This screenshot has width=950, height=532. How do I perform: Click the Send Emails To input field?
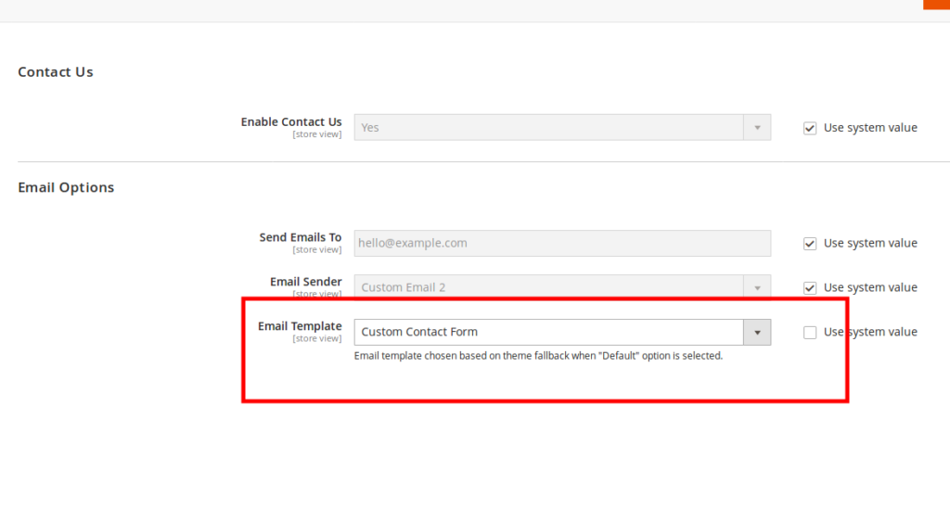(562, 244)
